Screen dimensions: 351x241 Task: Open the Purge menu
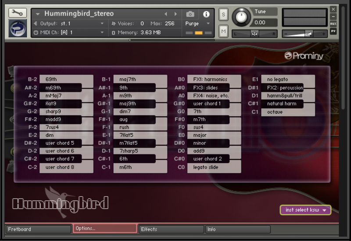coord(197,24)
